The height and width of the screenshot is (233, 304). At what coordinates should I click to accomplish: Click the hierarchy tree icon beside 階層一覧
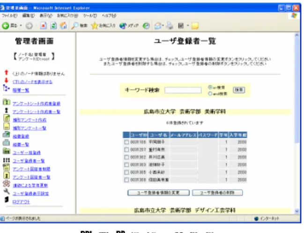pos(6,88)
